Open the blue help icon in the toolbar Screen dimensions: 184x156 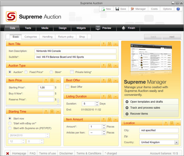pyautogui.click(x=178, y=9)
